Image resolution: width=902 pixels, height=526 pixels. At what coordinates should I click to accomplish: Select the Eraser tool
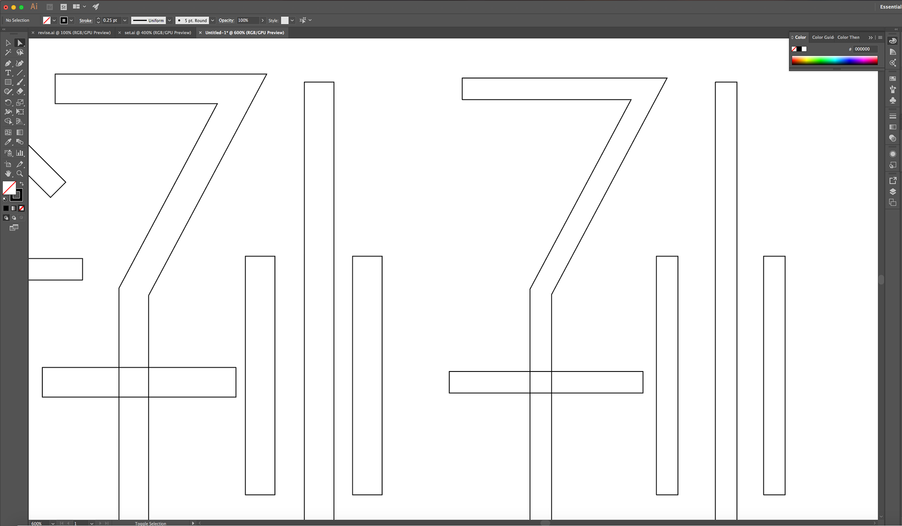(20, 92)
